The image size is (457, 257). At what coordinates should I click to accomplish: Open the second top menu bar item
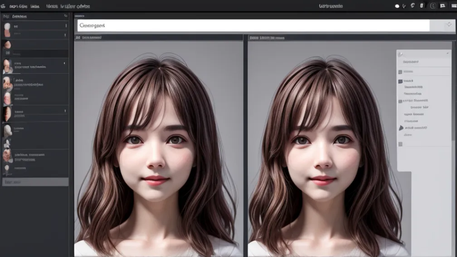(x=34, y=6)
